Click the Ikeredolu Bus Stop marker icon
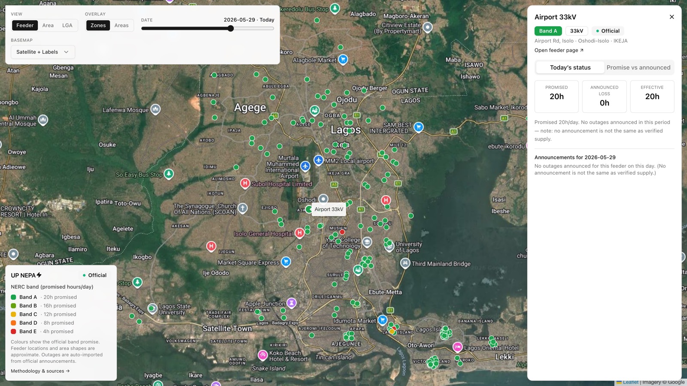This screenshot has width=687, height=386. tap(335, 8)
